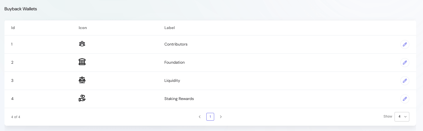Go to the next page arrow
This screenshot has width=423, height=131.
[x=221, y=117]
